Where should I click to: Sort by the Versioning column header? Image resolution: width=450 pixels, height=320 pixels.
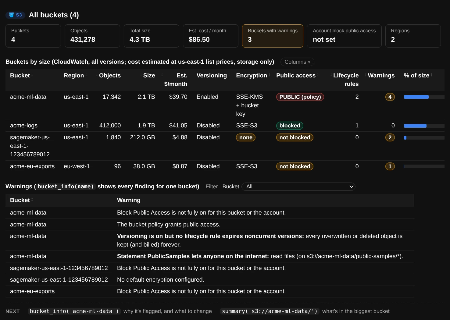pyautogui.click(x=213, y=75)
